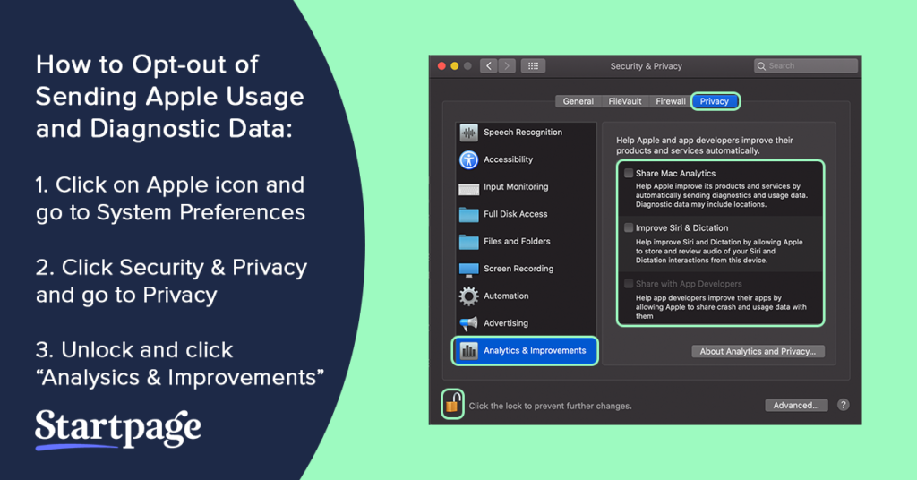The width and height of the screenshot is (917, 480).
Task: Disable the Share Mac Analytics checkbox
Action: coord(629,174)
